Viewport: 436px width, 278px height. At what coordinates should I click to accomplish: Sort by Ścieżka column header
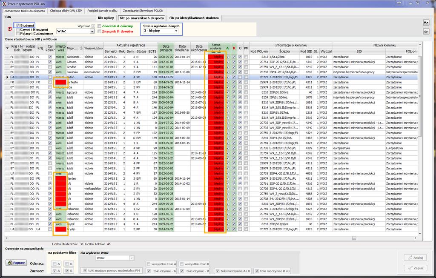pyautogui.click(x=284, y=52)
